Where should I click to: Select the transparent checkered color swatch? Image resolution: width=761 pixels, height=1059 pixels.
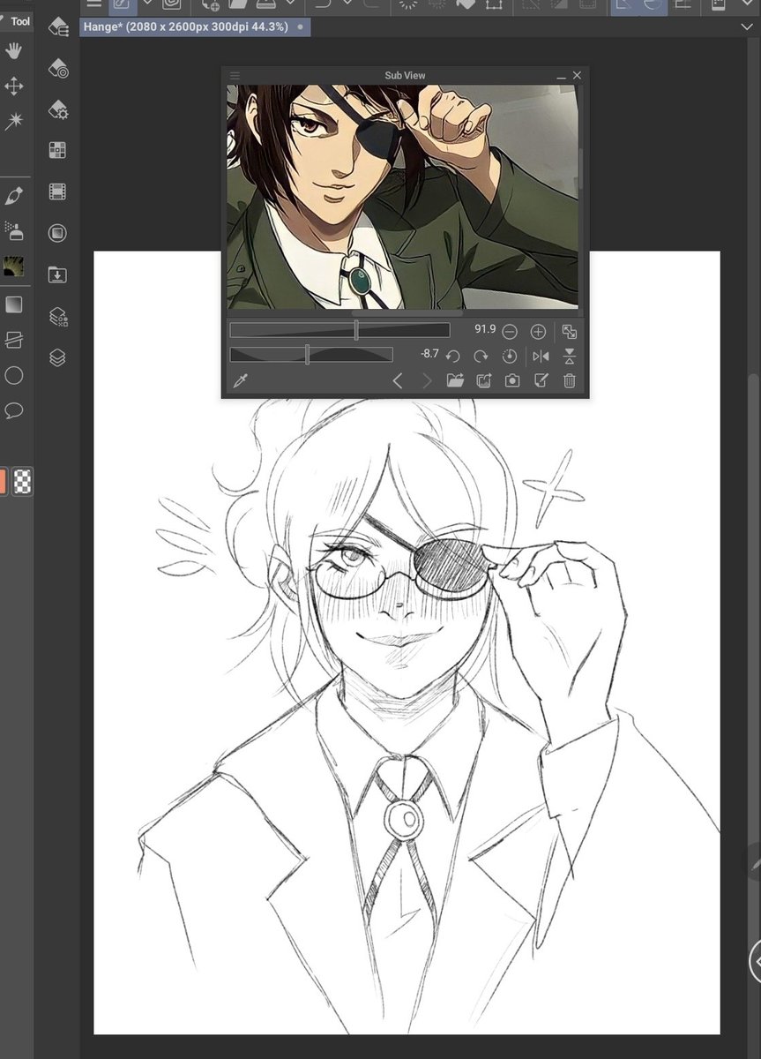(22, 481)
